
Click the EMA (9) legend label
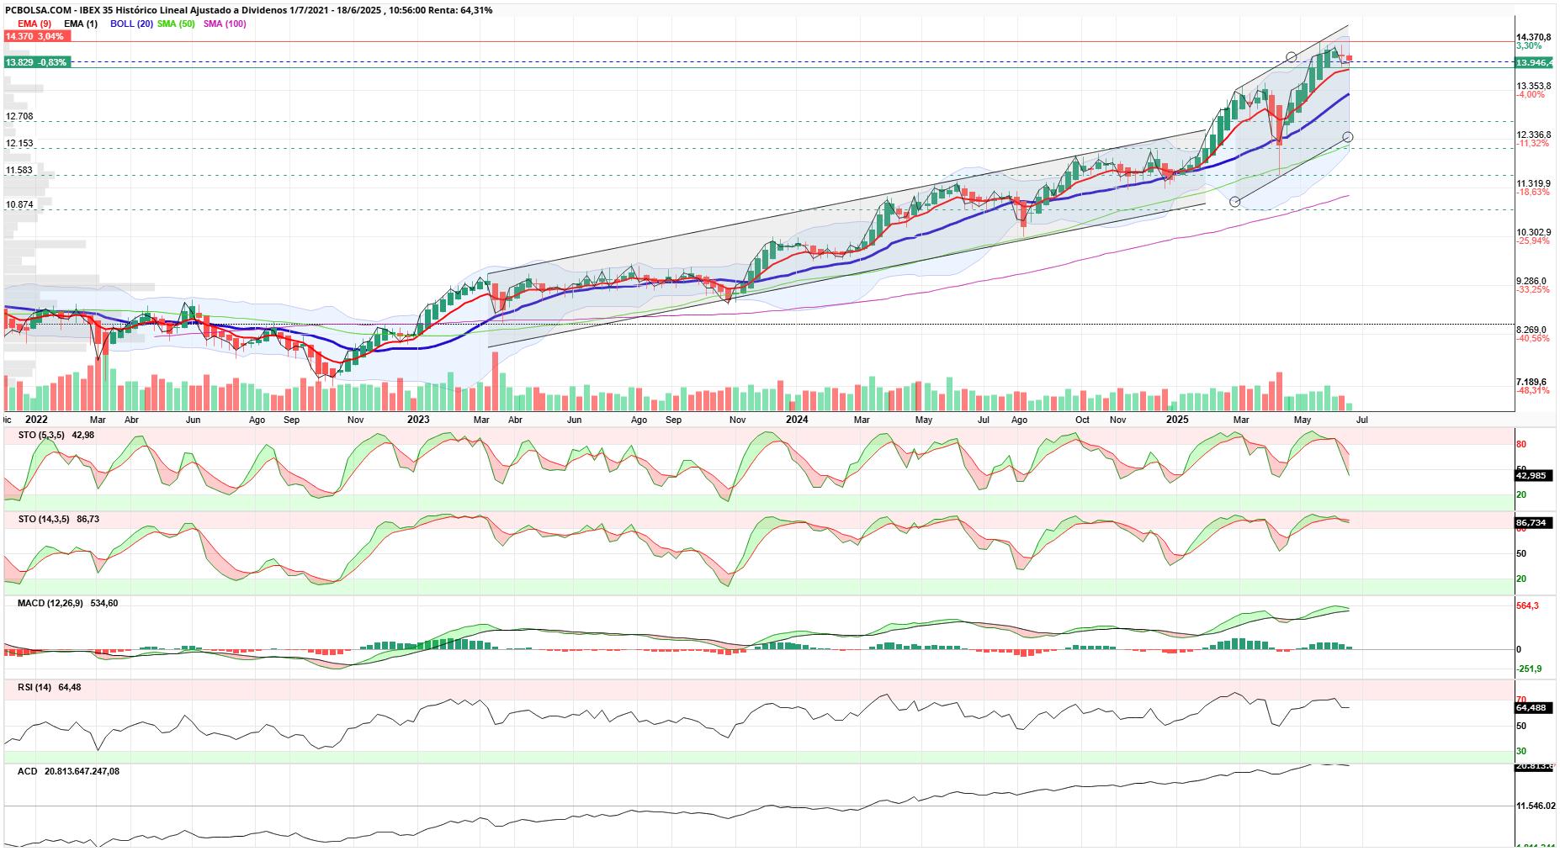point(34,24)
